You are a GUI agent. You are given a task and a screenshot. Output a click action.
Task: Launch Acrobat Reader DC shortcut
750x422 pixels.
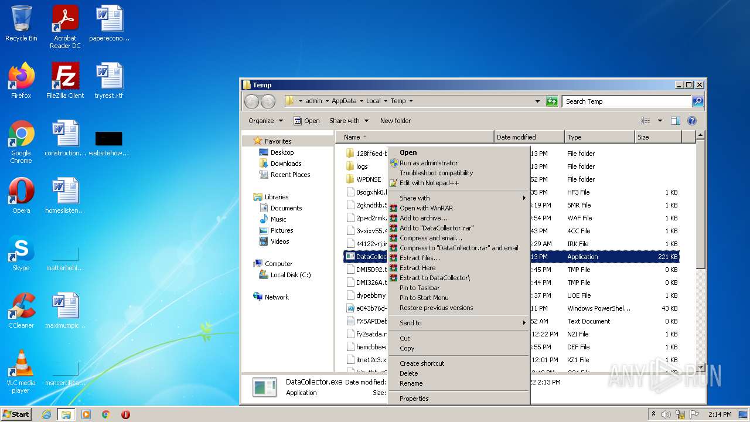pos(65,27)
